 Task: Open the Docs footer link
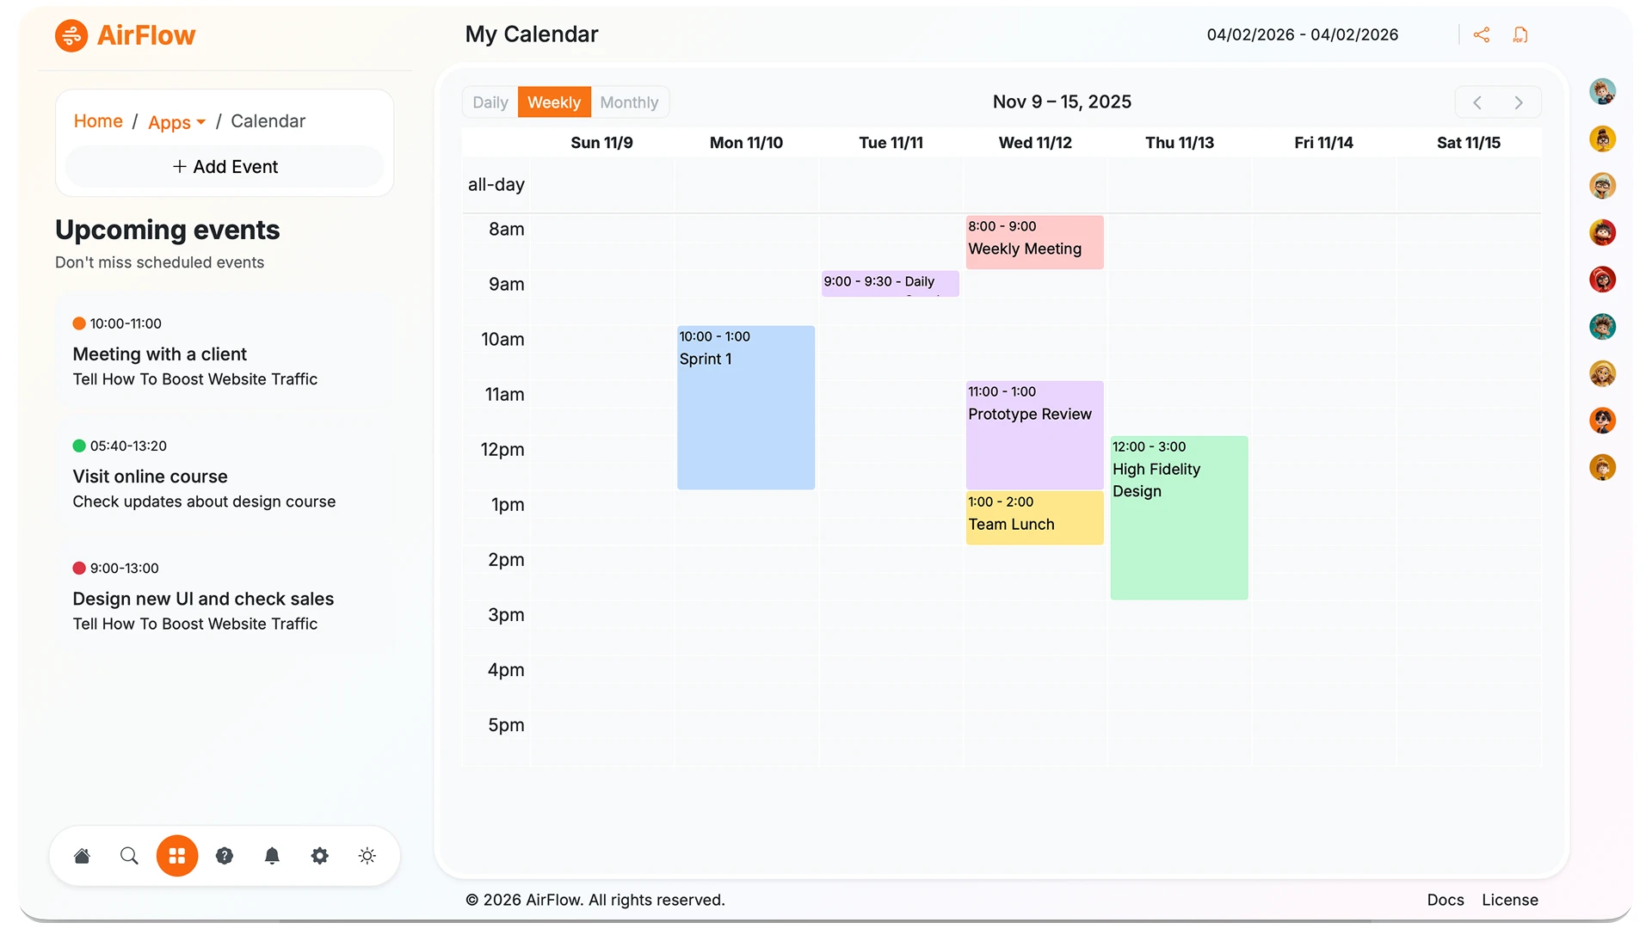(1445, 900)
